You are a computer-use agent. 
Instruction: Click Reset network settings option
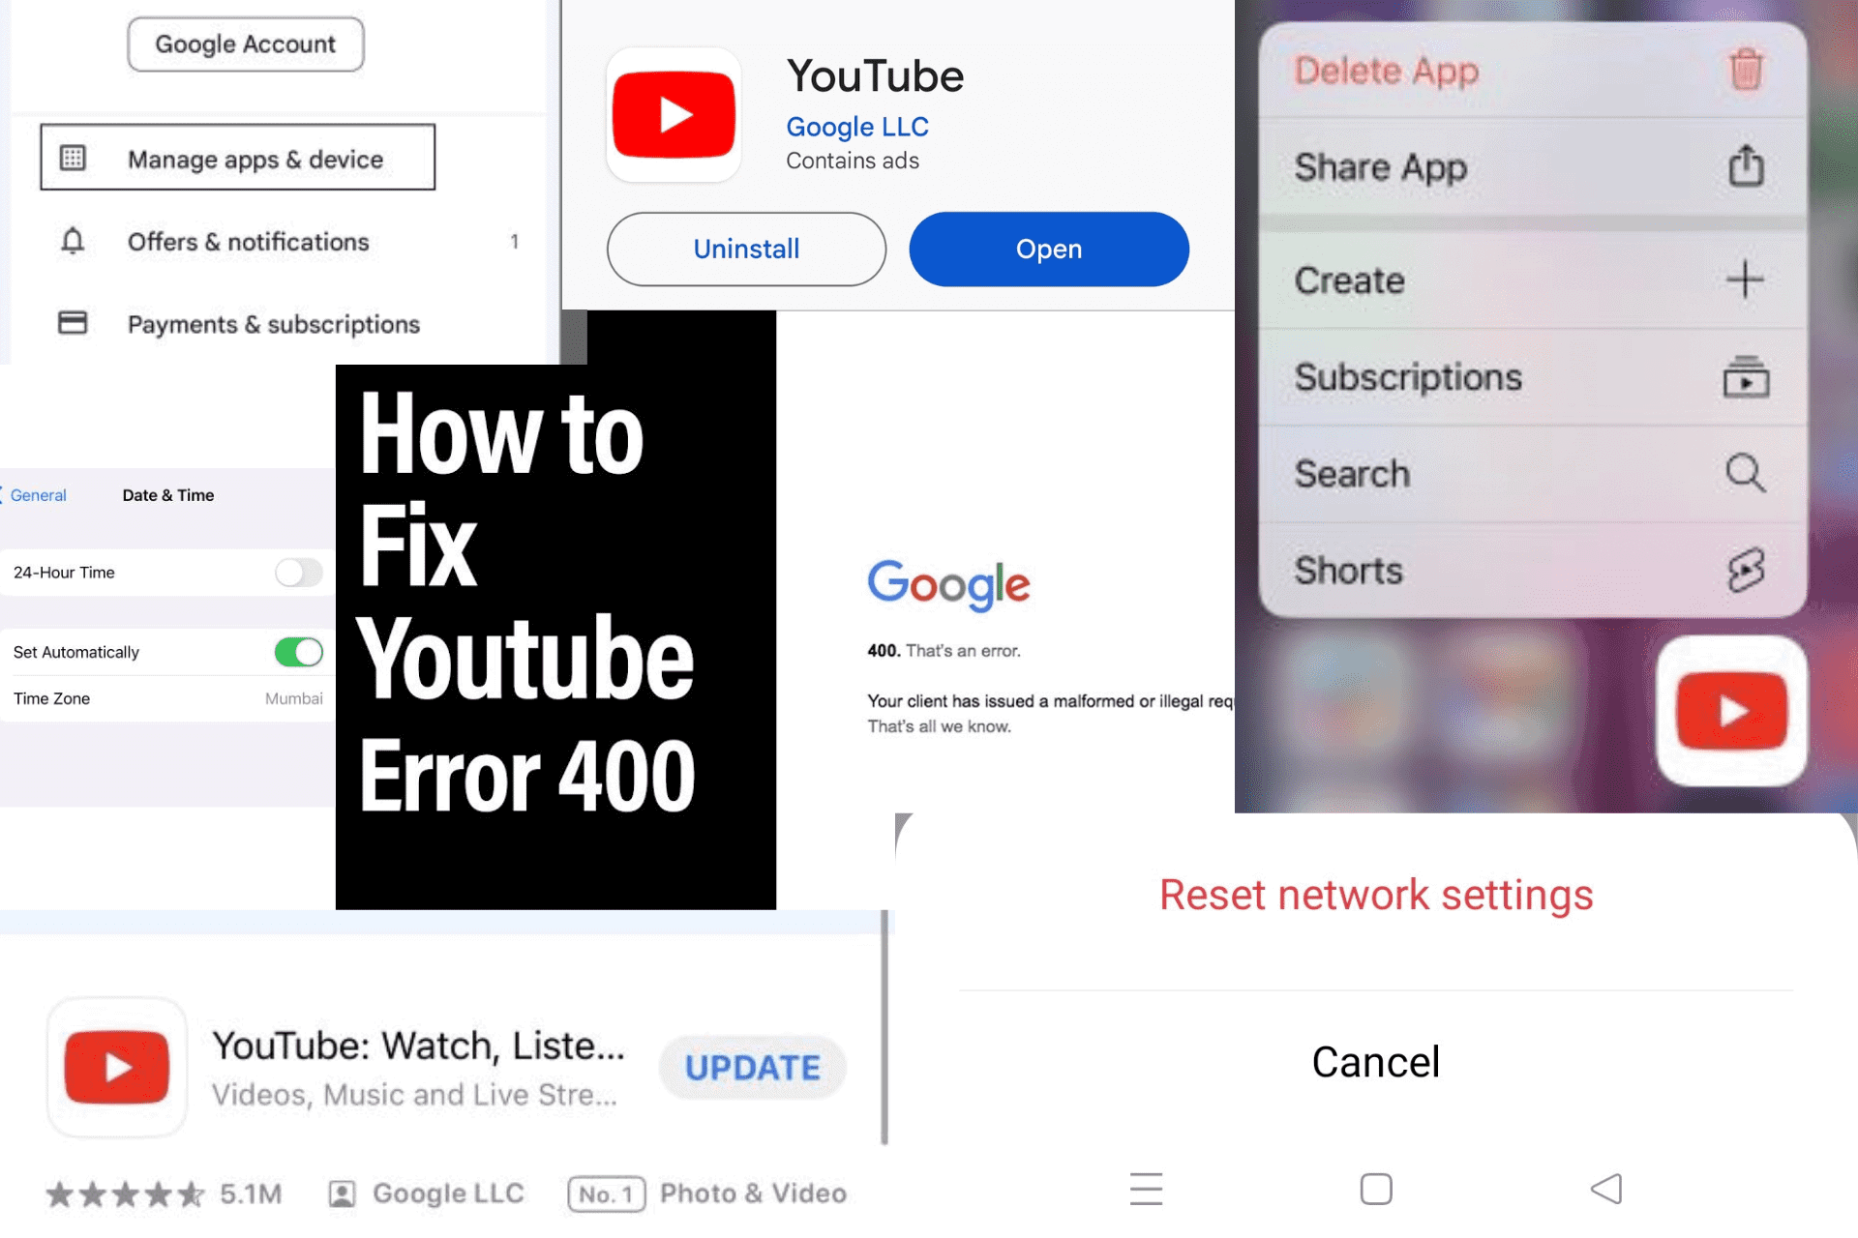[x=1374, y=896]
